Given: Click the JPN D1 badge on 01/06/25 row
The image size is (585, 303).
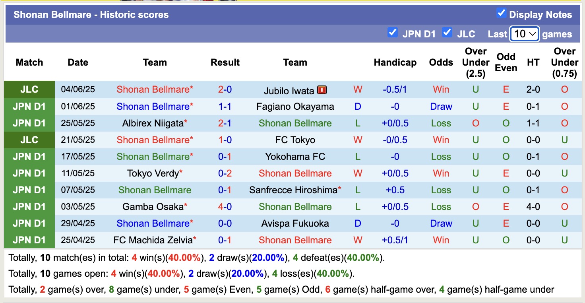Looking at the screenshot, I should point(29,106).
